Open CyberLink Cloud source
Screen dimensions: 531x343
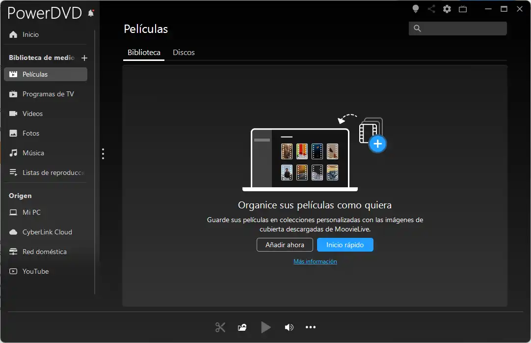[46, 232]
